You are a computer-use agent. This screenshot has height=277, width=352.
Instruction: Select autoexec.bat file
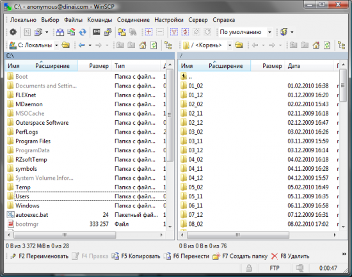(x=31, y=215)
